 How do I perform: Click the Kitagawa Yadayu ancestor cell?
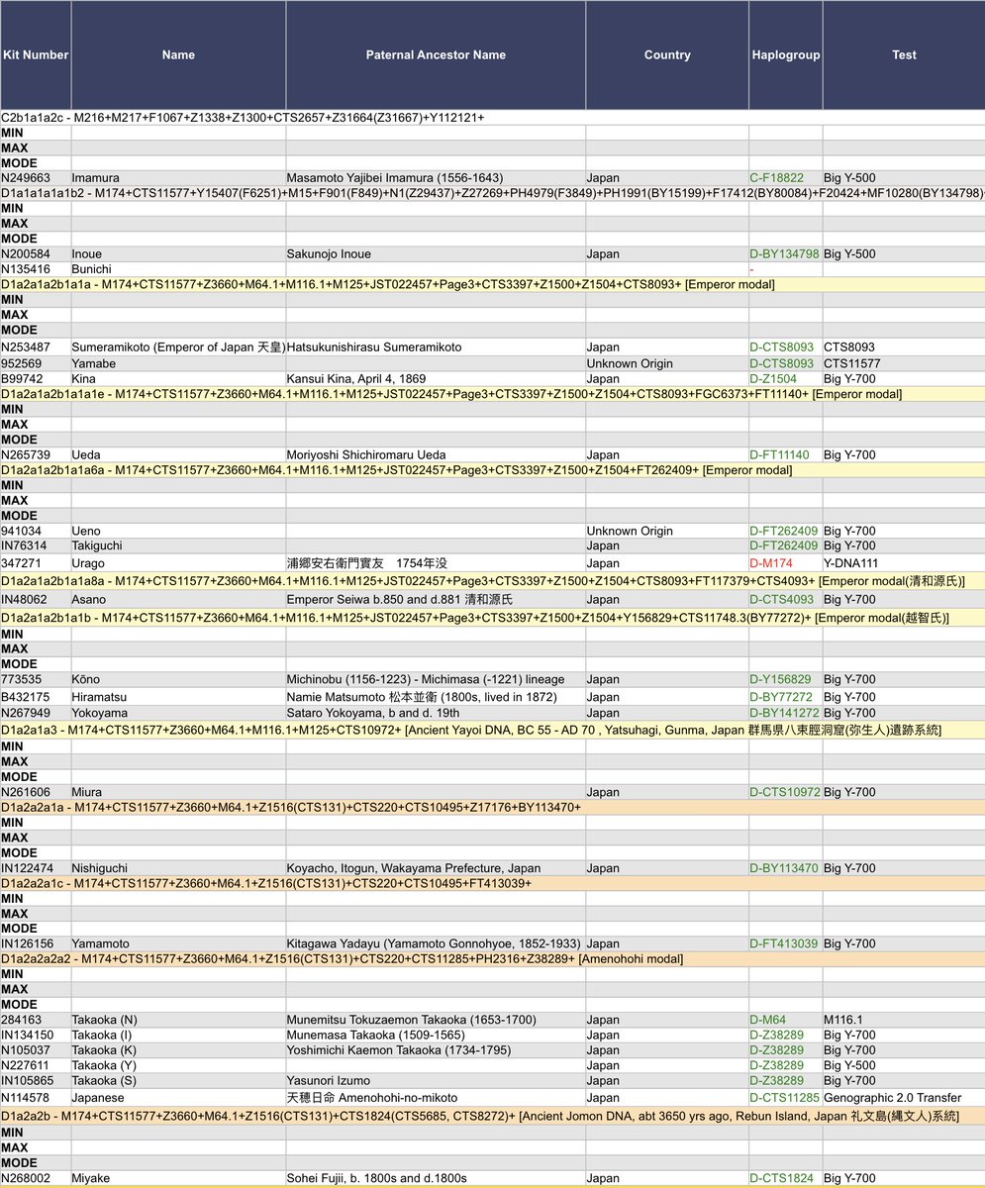pos(436,944)
